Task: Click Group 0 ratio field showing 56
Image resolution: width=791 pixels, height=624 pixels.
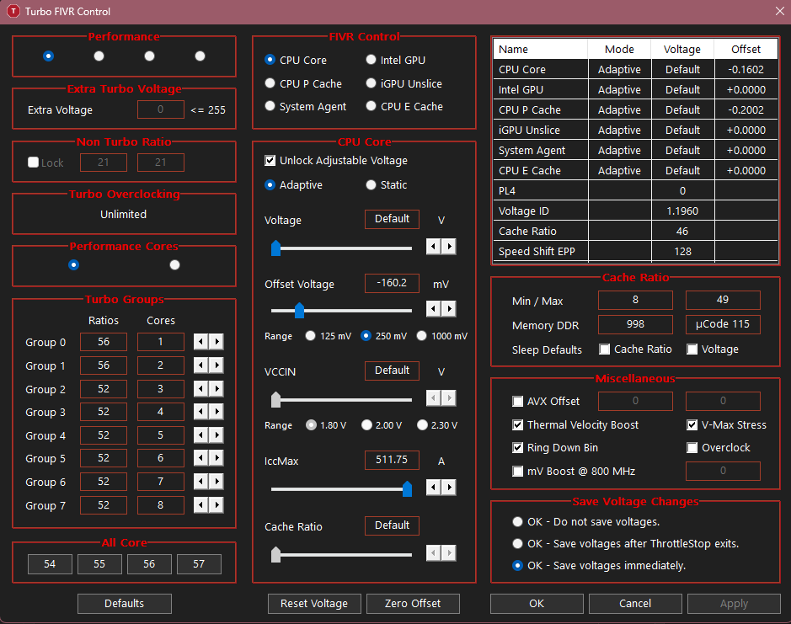Action: pos(104,342)
